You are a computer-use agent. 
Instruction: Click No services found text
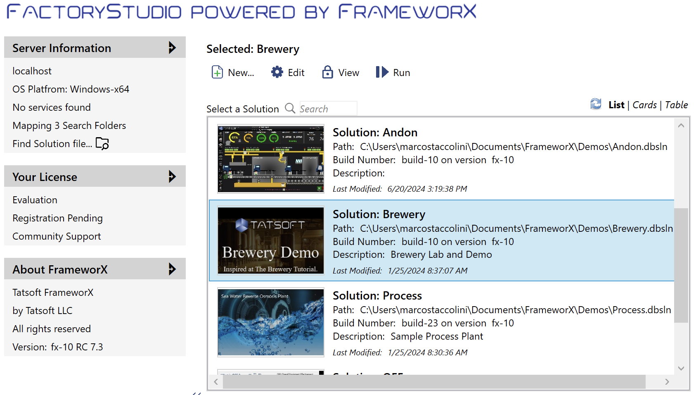coord(52,107)
